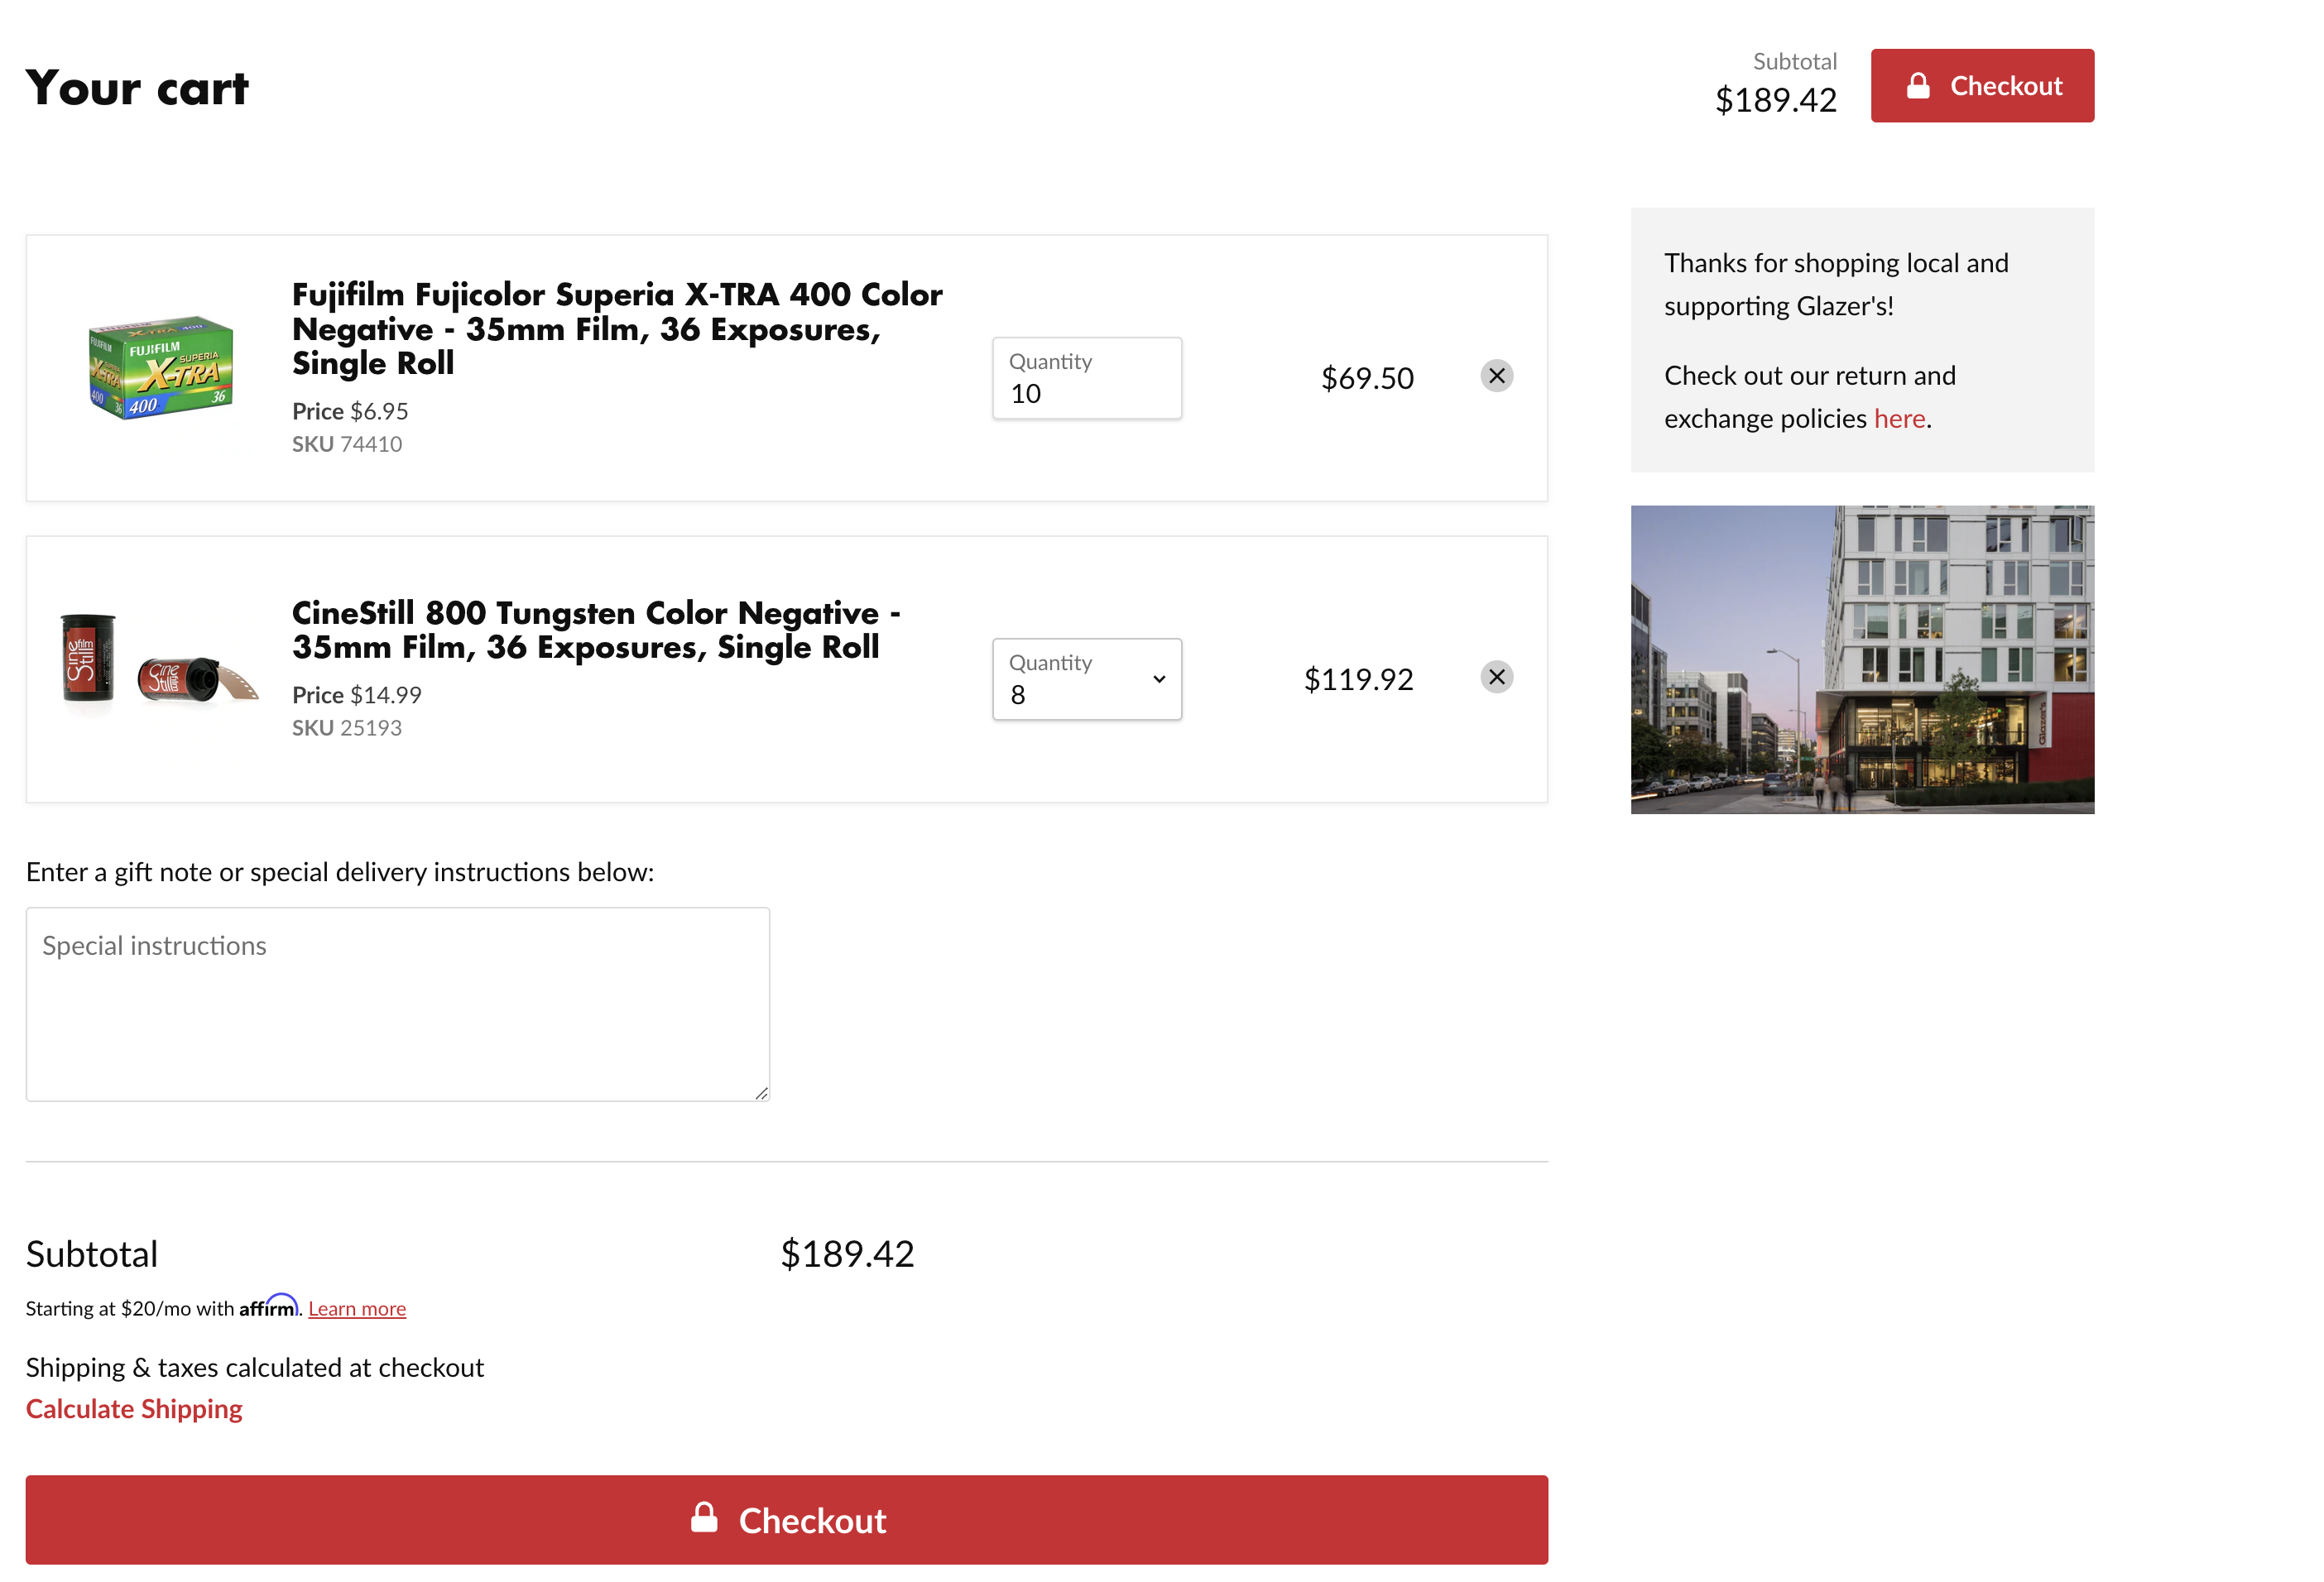This screenshot has height=1582, width=2324.
Task: Open return policies 'here' link
Action: point(1898,418)
